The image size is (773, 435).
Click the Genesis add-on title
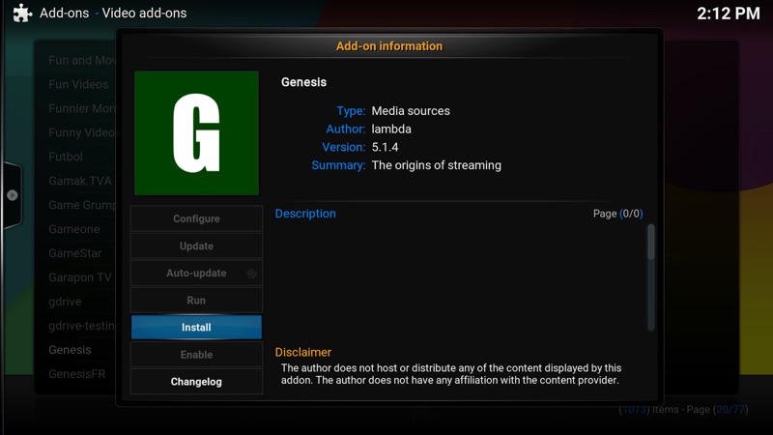click(303, 82)
